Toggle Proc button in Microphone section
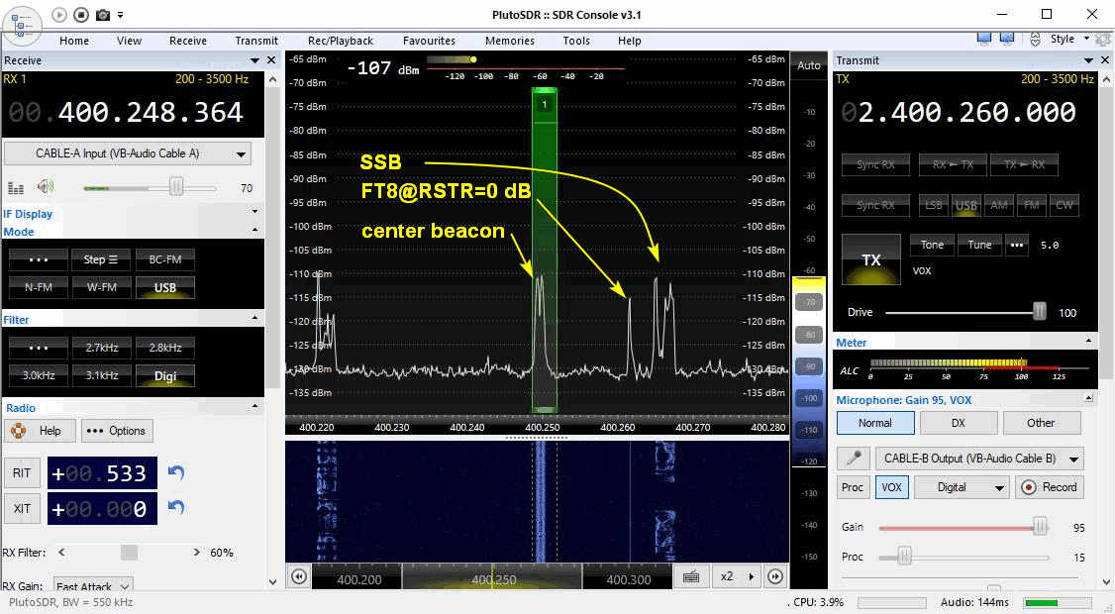 coord(853,487)
